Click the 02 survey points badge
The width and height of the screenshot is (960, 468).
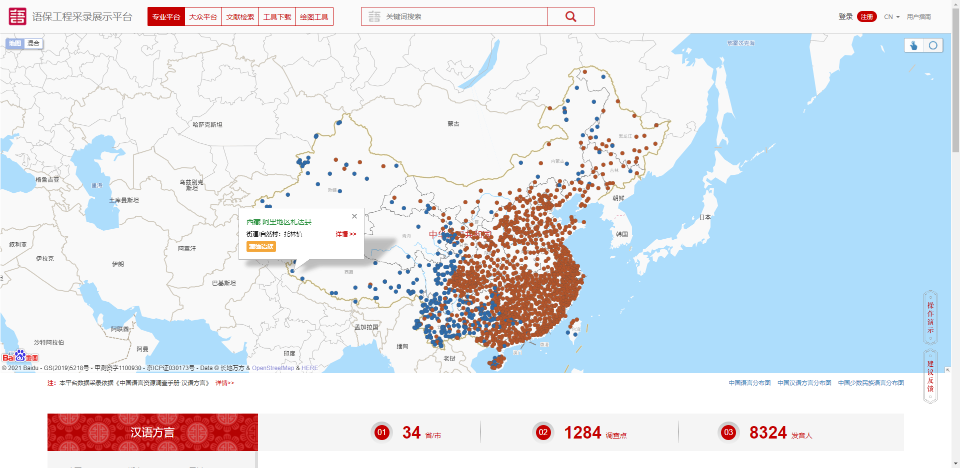(543, 433)
